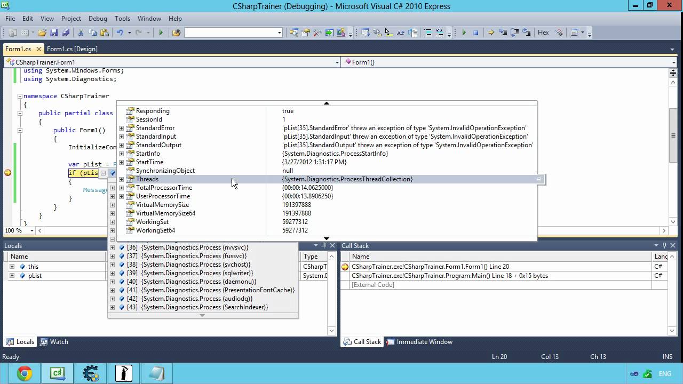Switch to the Watch tab

point(54,342)
